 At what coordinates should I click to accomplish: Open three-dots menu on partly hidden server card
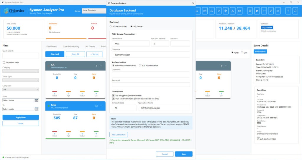click(x=226, y=66)
